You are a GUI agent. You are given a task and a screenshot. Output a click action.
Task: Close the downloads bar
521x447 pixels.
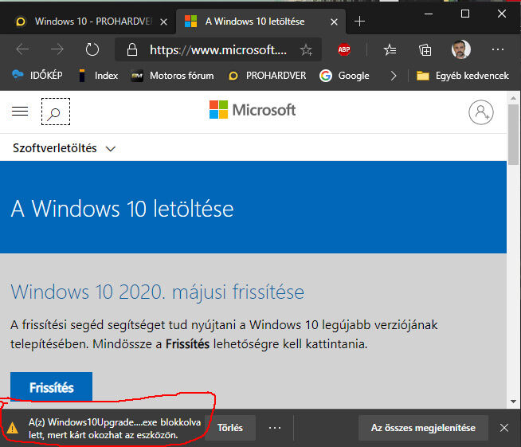(x=504, y=428)
